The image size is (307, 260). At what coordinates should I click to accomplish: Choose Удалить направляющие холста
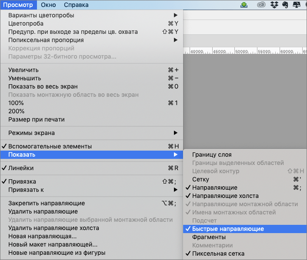(92, 228)
